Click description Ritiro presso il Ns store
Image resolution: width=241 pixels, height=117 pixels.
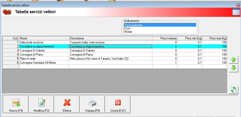pos(111,58)
